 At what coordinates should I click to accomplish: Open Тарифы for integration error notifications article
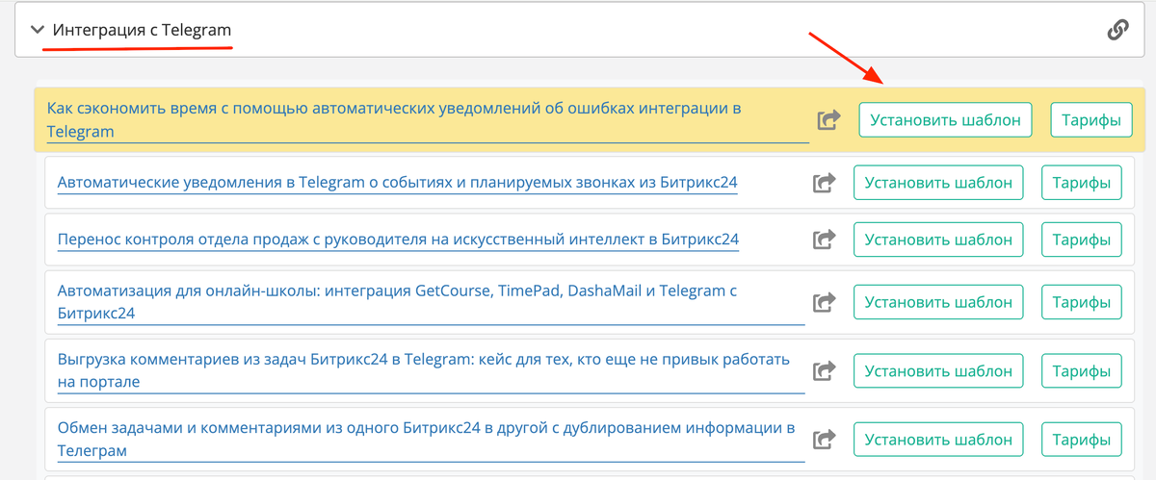coord(1090,120)
